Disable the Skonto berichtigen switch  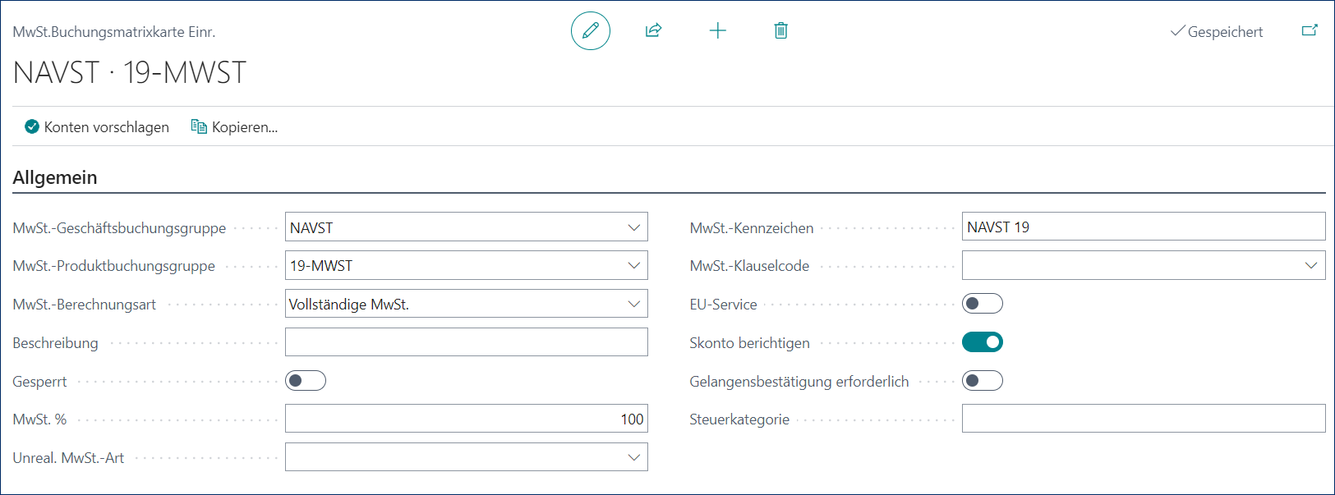pyautogui.click(x=983, y=342)
